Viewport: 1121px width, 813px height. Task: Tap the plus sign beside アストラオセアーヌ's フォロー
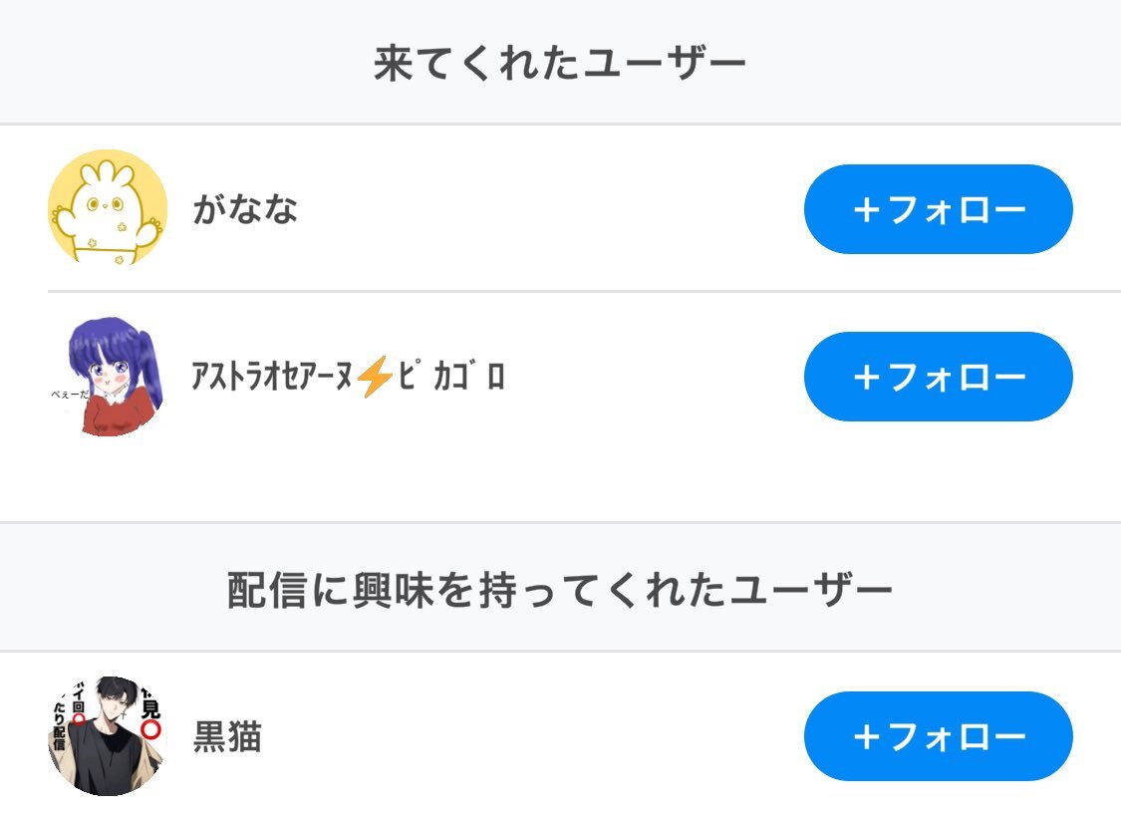(866, 378)
